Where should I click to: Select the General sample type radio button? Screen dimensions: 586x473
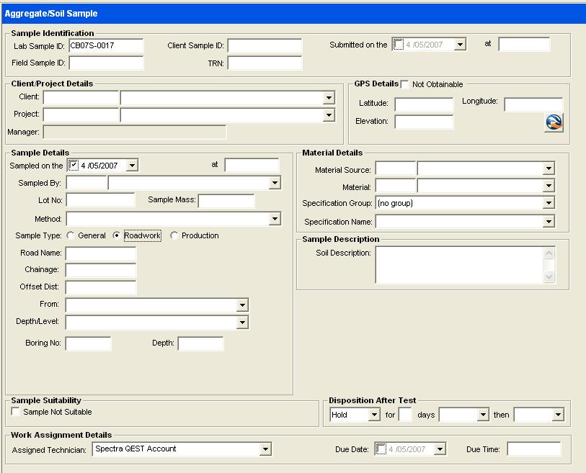[x=71, y=235]
